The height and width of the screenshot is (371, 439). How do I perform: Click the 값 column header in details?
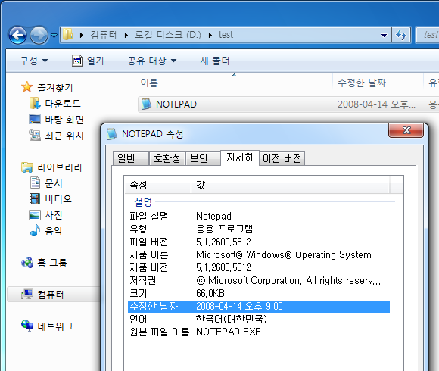point(291,185)
